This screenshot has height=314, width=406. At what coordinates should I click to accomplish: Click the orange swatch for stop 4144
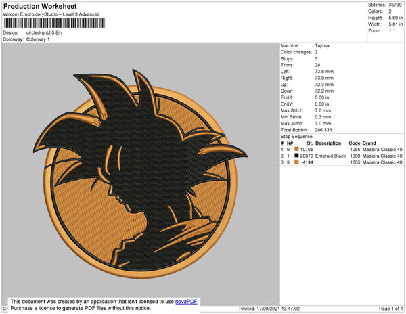click(x=297, y=162)
